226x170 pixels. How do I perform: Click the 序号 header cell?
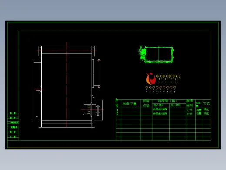118,104
